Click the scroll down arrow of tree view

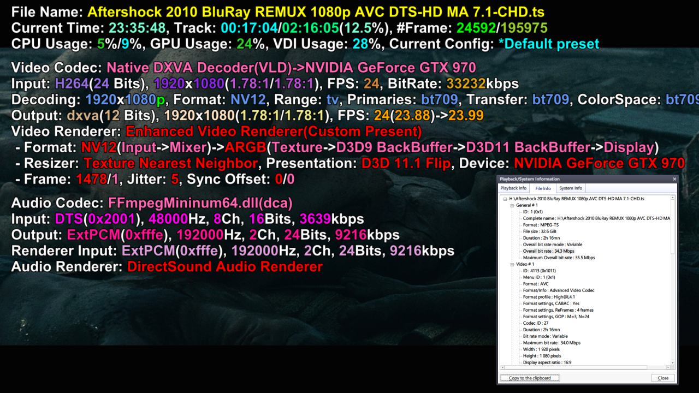click(672, 362)
